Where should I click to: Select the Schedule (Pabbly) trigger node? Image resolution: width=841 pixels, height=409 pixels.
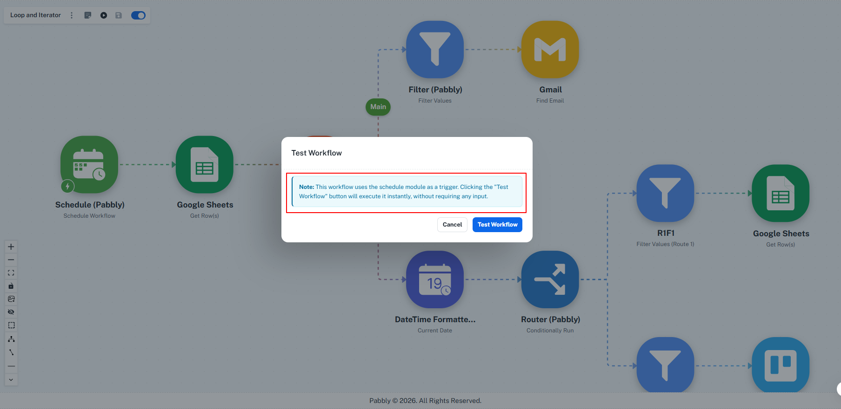click(x=89, y=164)
